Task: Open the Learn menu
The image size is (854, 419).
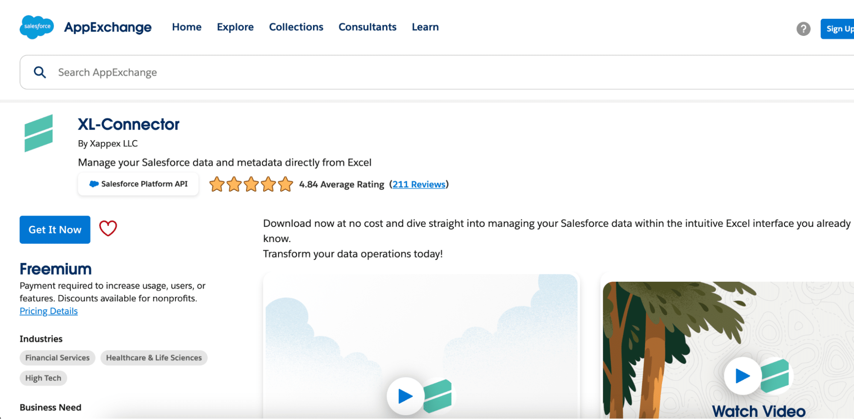Action: [x=425, y=27]
